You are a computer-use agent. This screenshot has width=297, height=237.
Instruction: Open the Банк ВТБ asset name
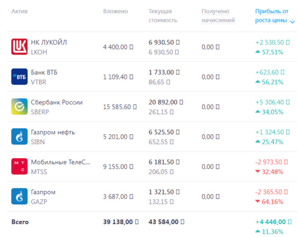click(x=44, y=72)
